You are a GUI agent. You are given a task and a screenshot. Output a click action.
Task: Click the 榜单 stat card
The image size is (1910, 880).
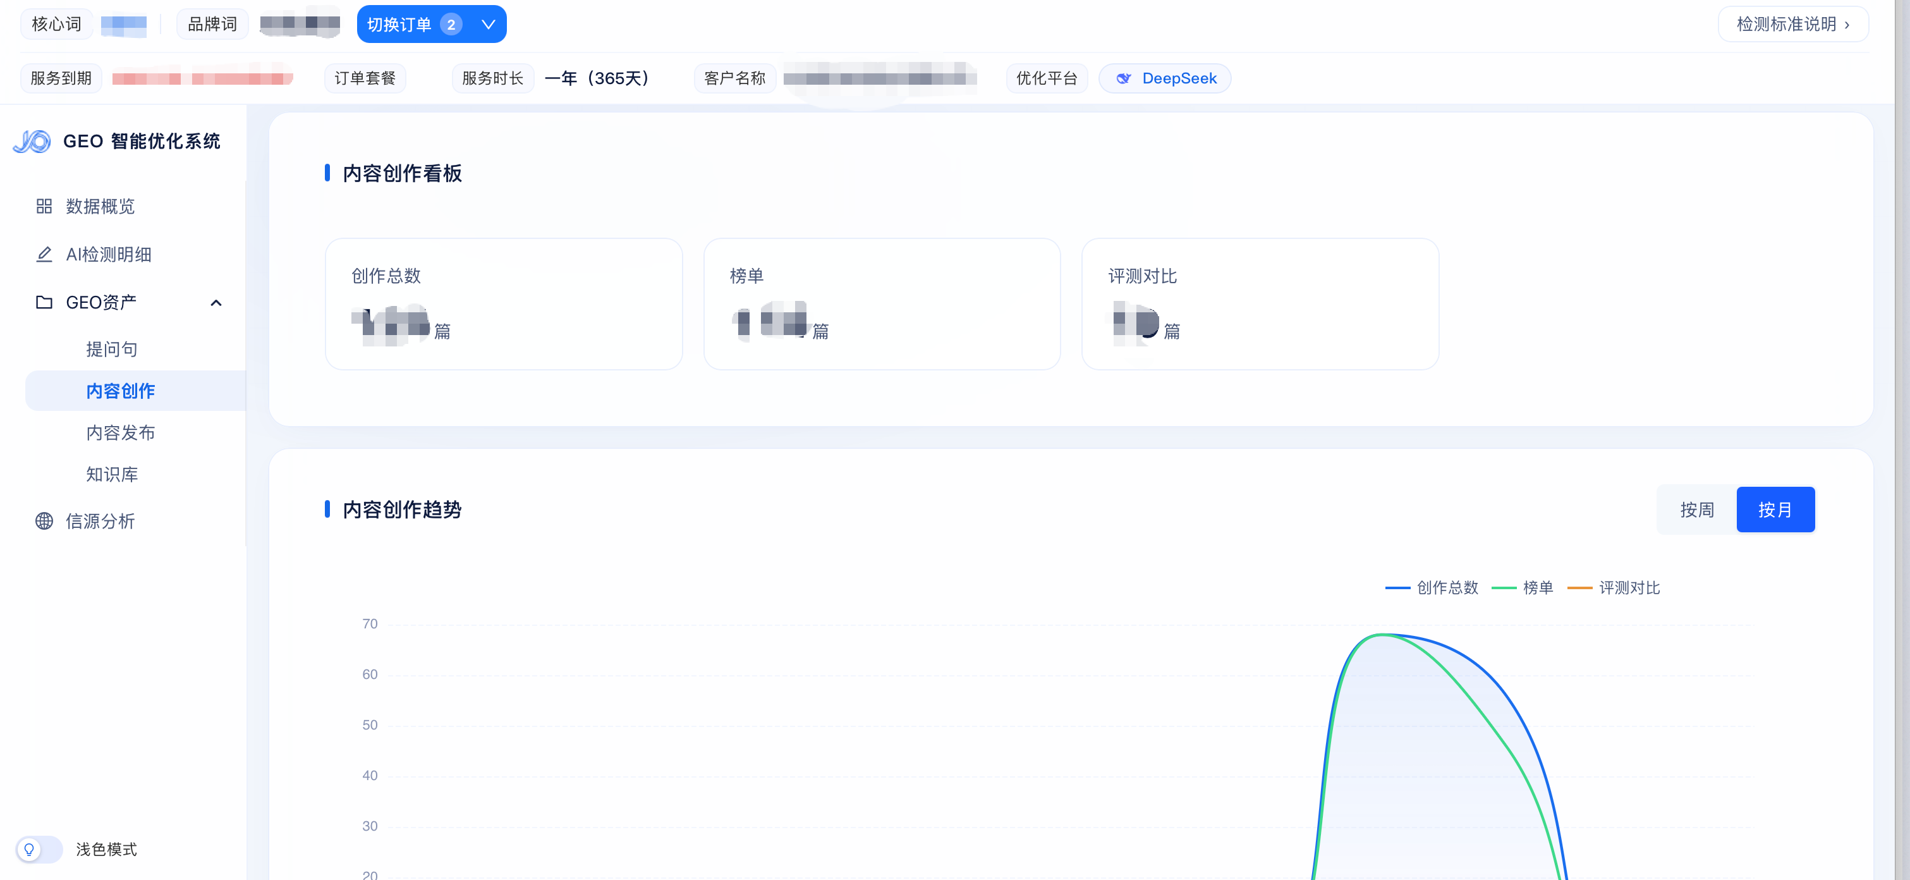point(882,304)
